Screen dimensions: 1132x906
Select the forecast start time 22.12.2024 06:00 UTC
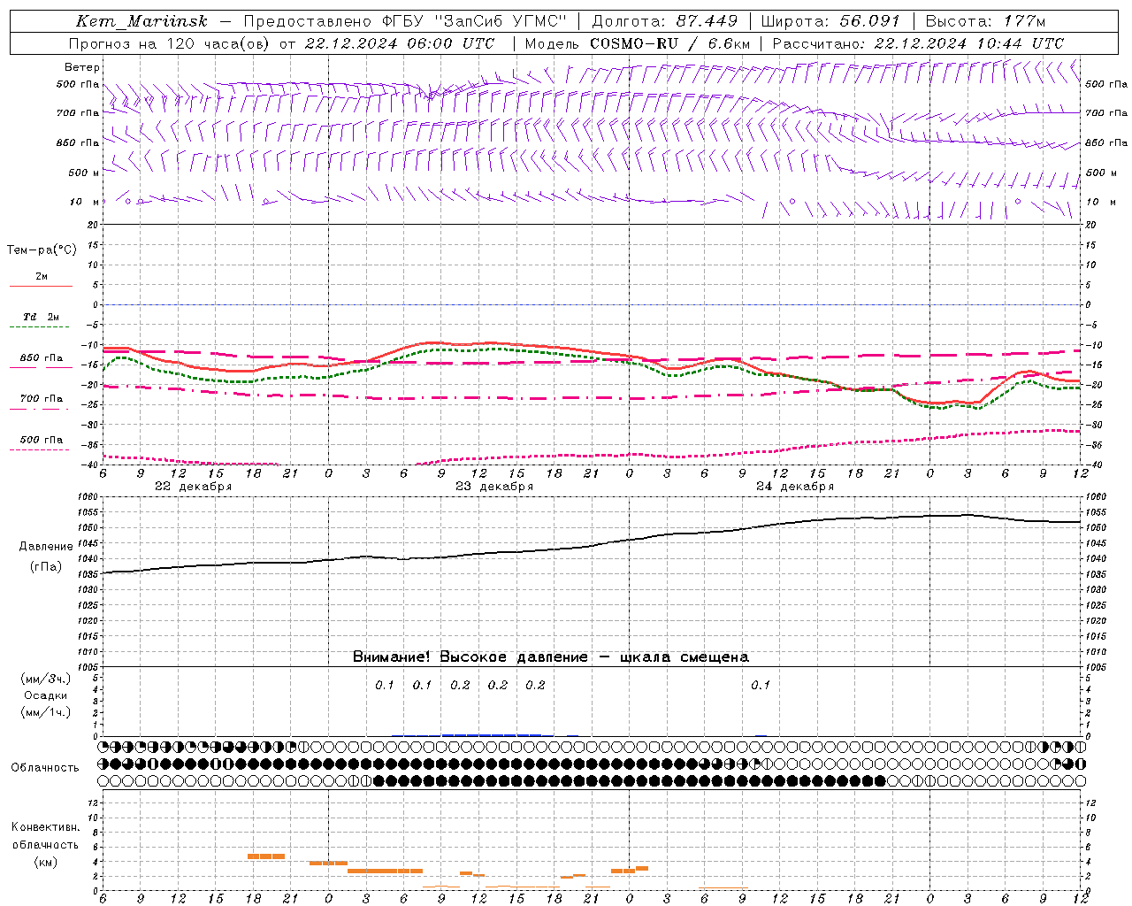tap(399, 43)
